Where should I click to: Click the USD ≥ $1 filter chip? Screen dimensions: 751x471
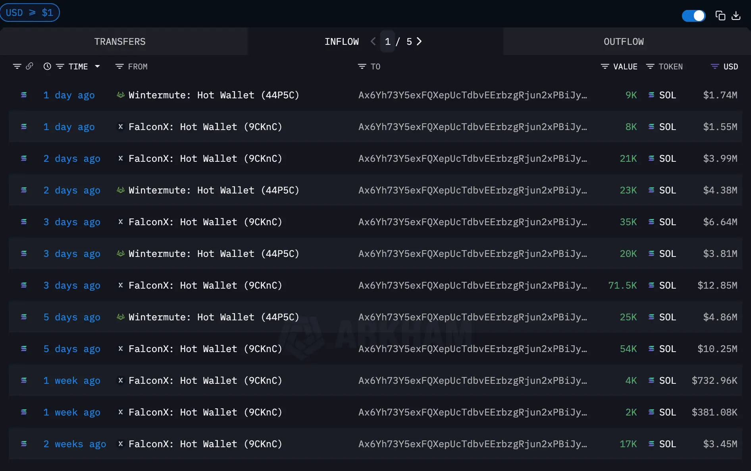pos(30,13)
